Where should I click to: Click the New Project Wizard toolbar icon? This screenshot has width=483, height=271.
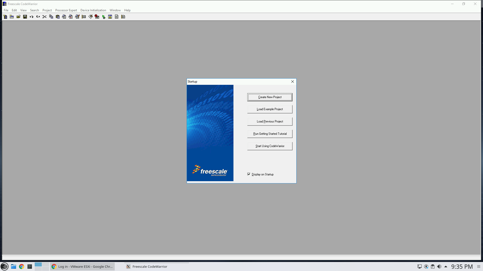point(5,17)
